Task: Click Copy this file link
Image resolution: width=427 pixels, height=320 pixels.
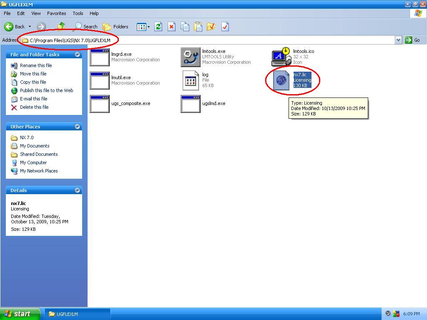Action: point(33,82)
